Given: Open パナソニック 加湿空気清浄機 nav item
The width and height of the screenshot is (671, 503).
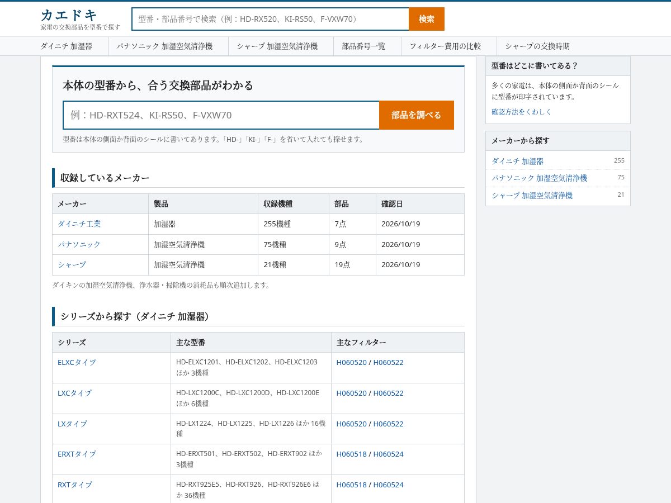Looking at the screenshot, I should (x=164, y=46).
